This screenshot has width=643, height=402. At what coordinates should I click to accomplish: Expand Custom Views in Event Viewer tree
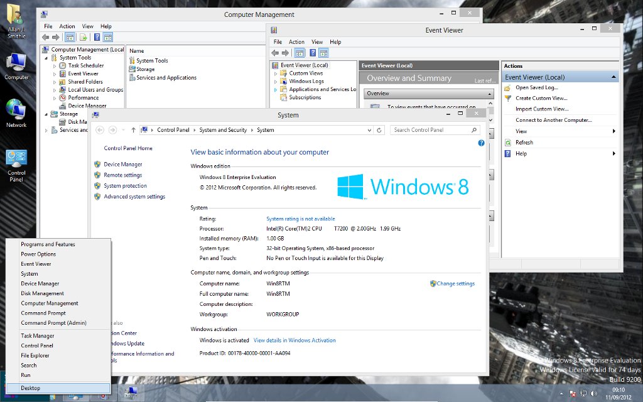point(276,73)
